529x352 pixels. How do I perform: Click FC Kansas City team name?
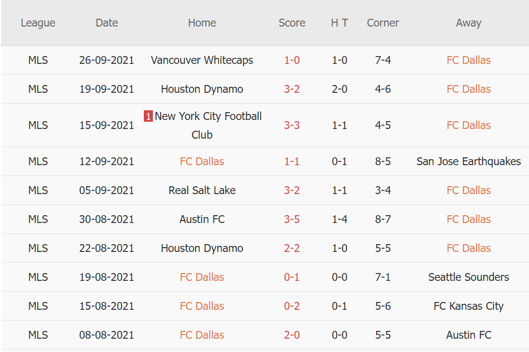click(468, 306)
